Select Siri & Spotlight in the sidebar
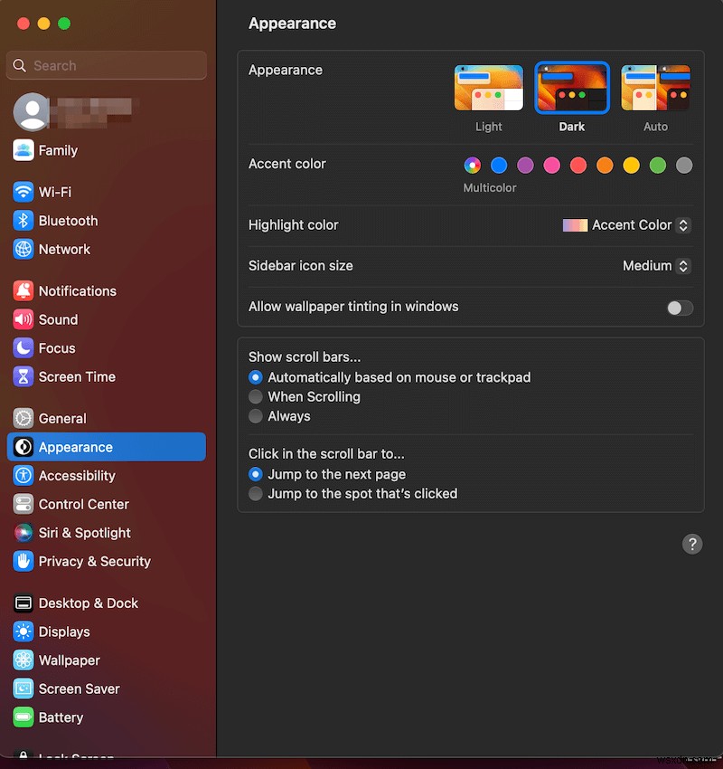Screen dimensions: 723x769 pos(85,533)
